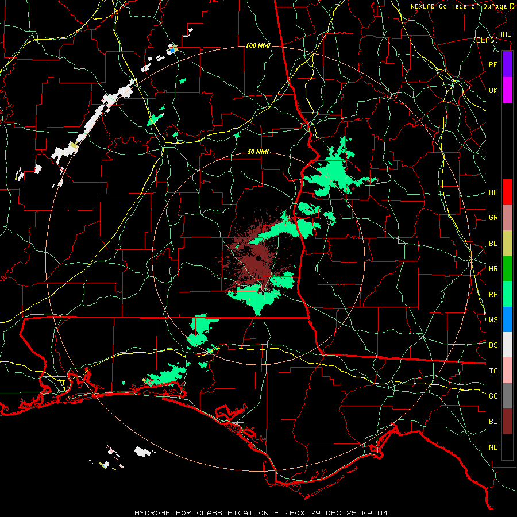Click the 50 NMI range ring label

click(258, 152)
